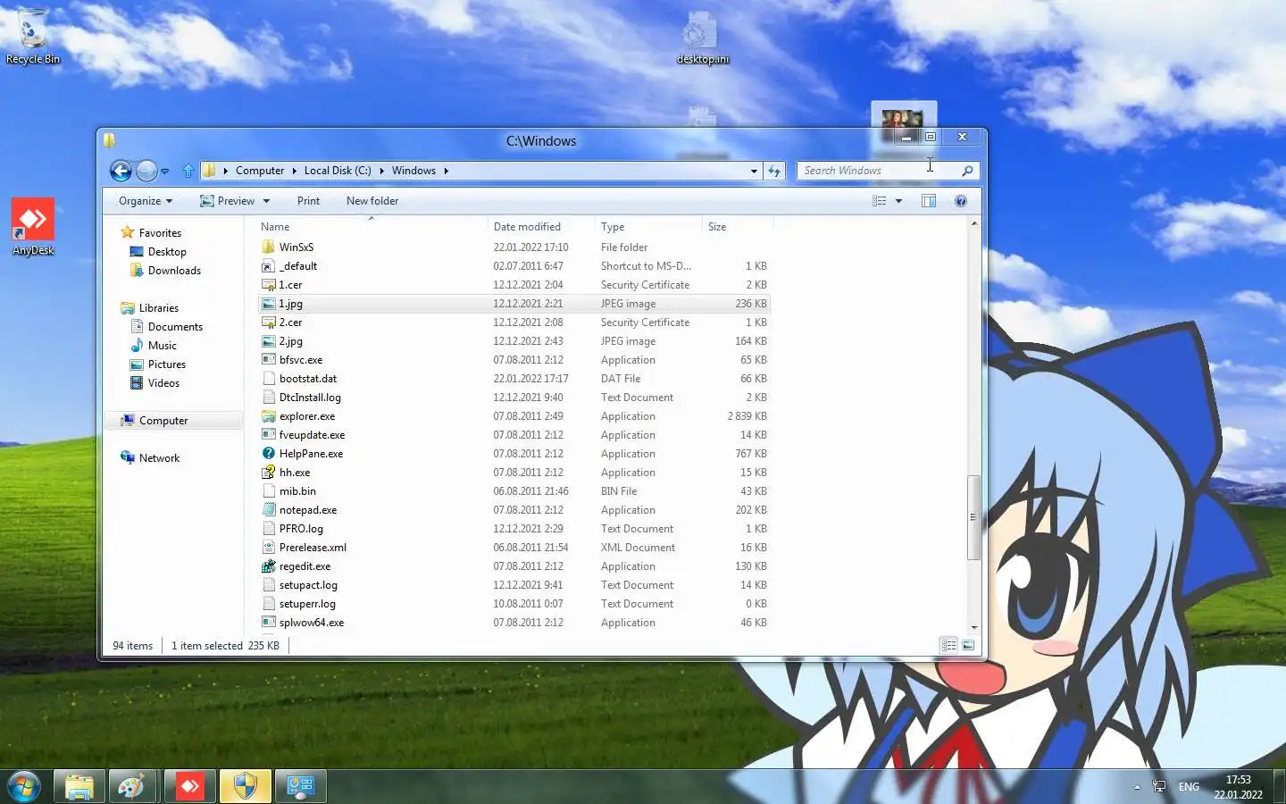Select Network in navigation pane
The height and width of the screenshot is (804, 1286).
[159, 458]
